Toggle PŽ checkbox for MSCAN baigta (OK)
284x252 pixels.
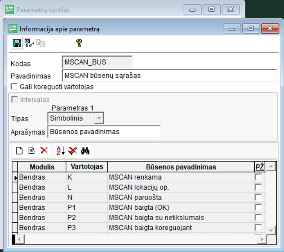coord(258,208)
